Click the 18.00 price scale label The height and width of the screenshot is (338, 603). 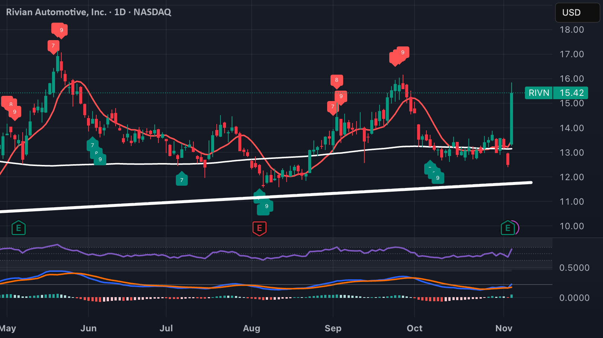point(572,30)
